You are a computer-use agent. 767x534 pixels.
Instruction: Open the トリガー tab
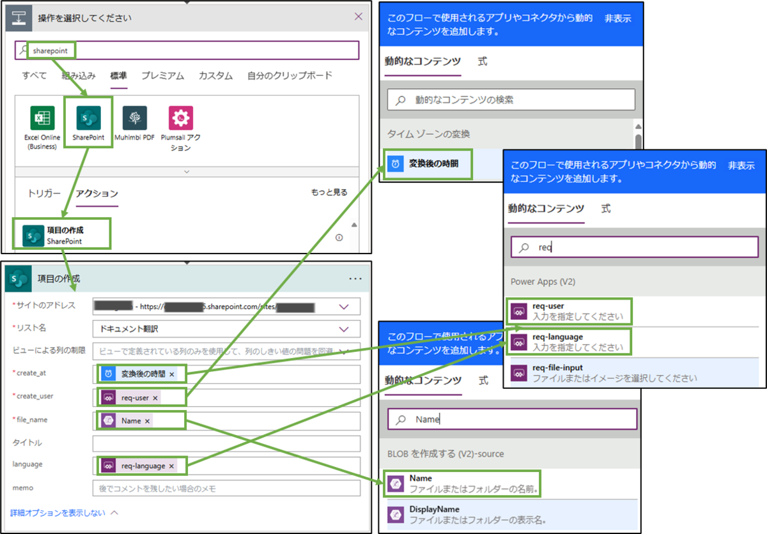(x=44, y=194)
